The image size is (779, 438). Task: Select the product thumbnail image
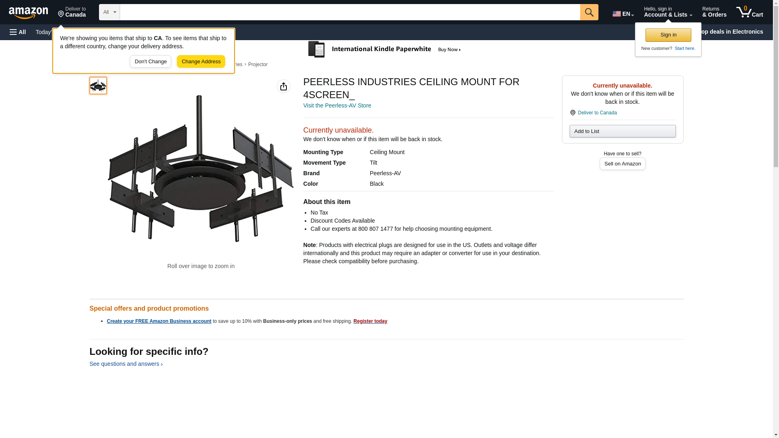point(98,86)
